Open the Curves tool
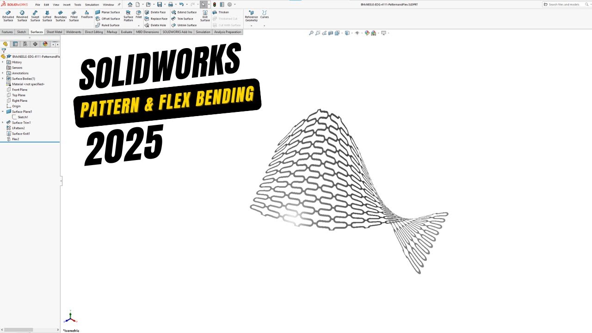592x333 pixels. 264,14
